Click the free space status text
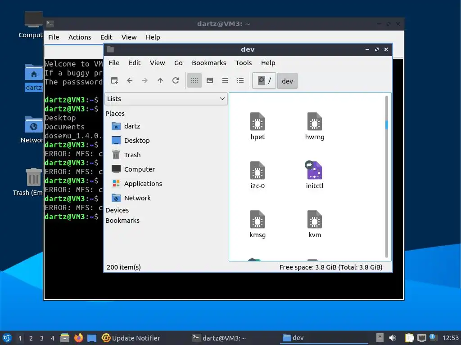Viewport: 461px width, 345px height. (x=331, y=267)
